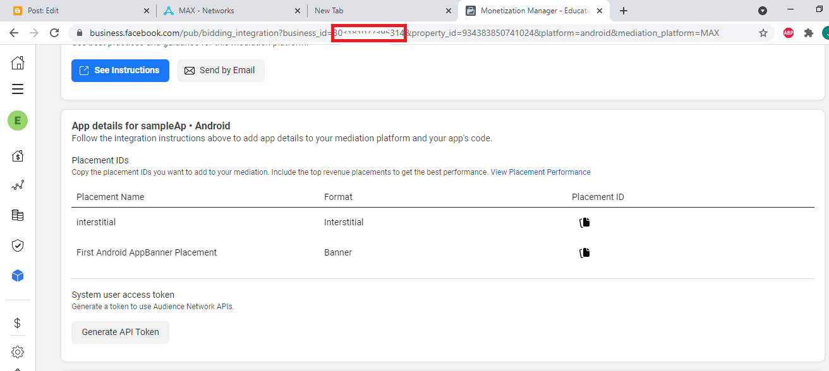Open a new tab with plus button
Image resolution: width=829 pixels, height=371 pixels.
point(624,11)
